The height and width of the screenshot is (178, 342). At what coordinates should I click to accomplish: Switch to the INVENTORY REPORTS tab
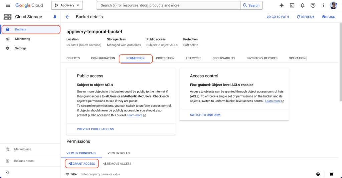tap(262, 58)
